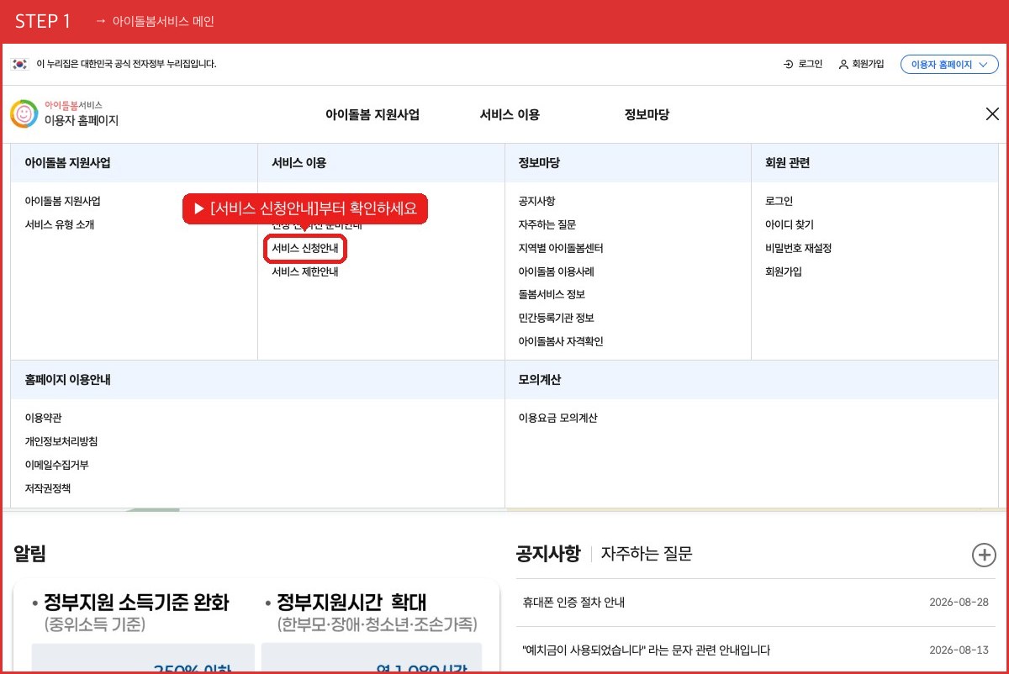The width and height of the screenshot is (1009, 674).
Task: Click 홈페이지 이용안내 section header
Action: tap(67, 380)
